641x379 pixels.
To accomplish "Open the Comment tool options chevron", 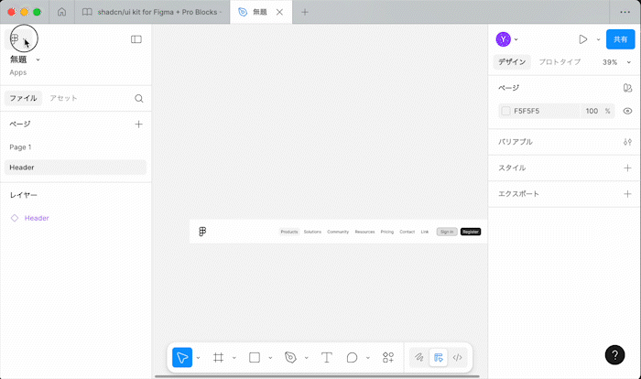I will click(368, 358).
